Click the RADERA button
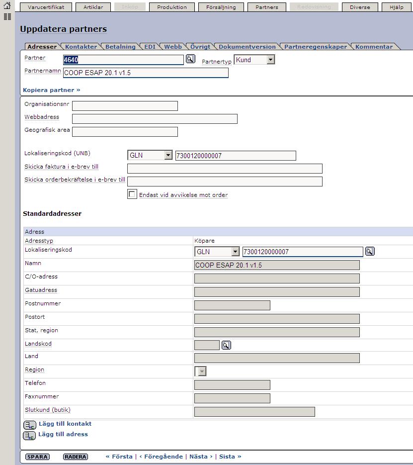The width and height of the screenshot is (413, 465). click(76, 457)
